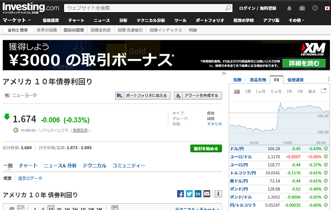Click ログイン / 無料登録 link
This screenshot has height=210, width=331.
point(258,8)
